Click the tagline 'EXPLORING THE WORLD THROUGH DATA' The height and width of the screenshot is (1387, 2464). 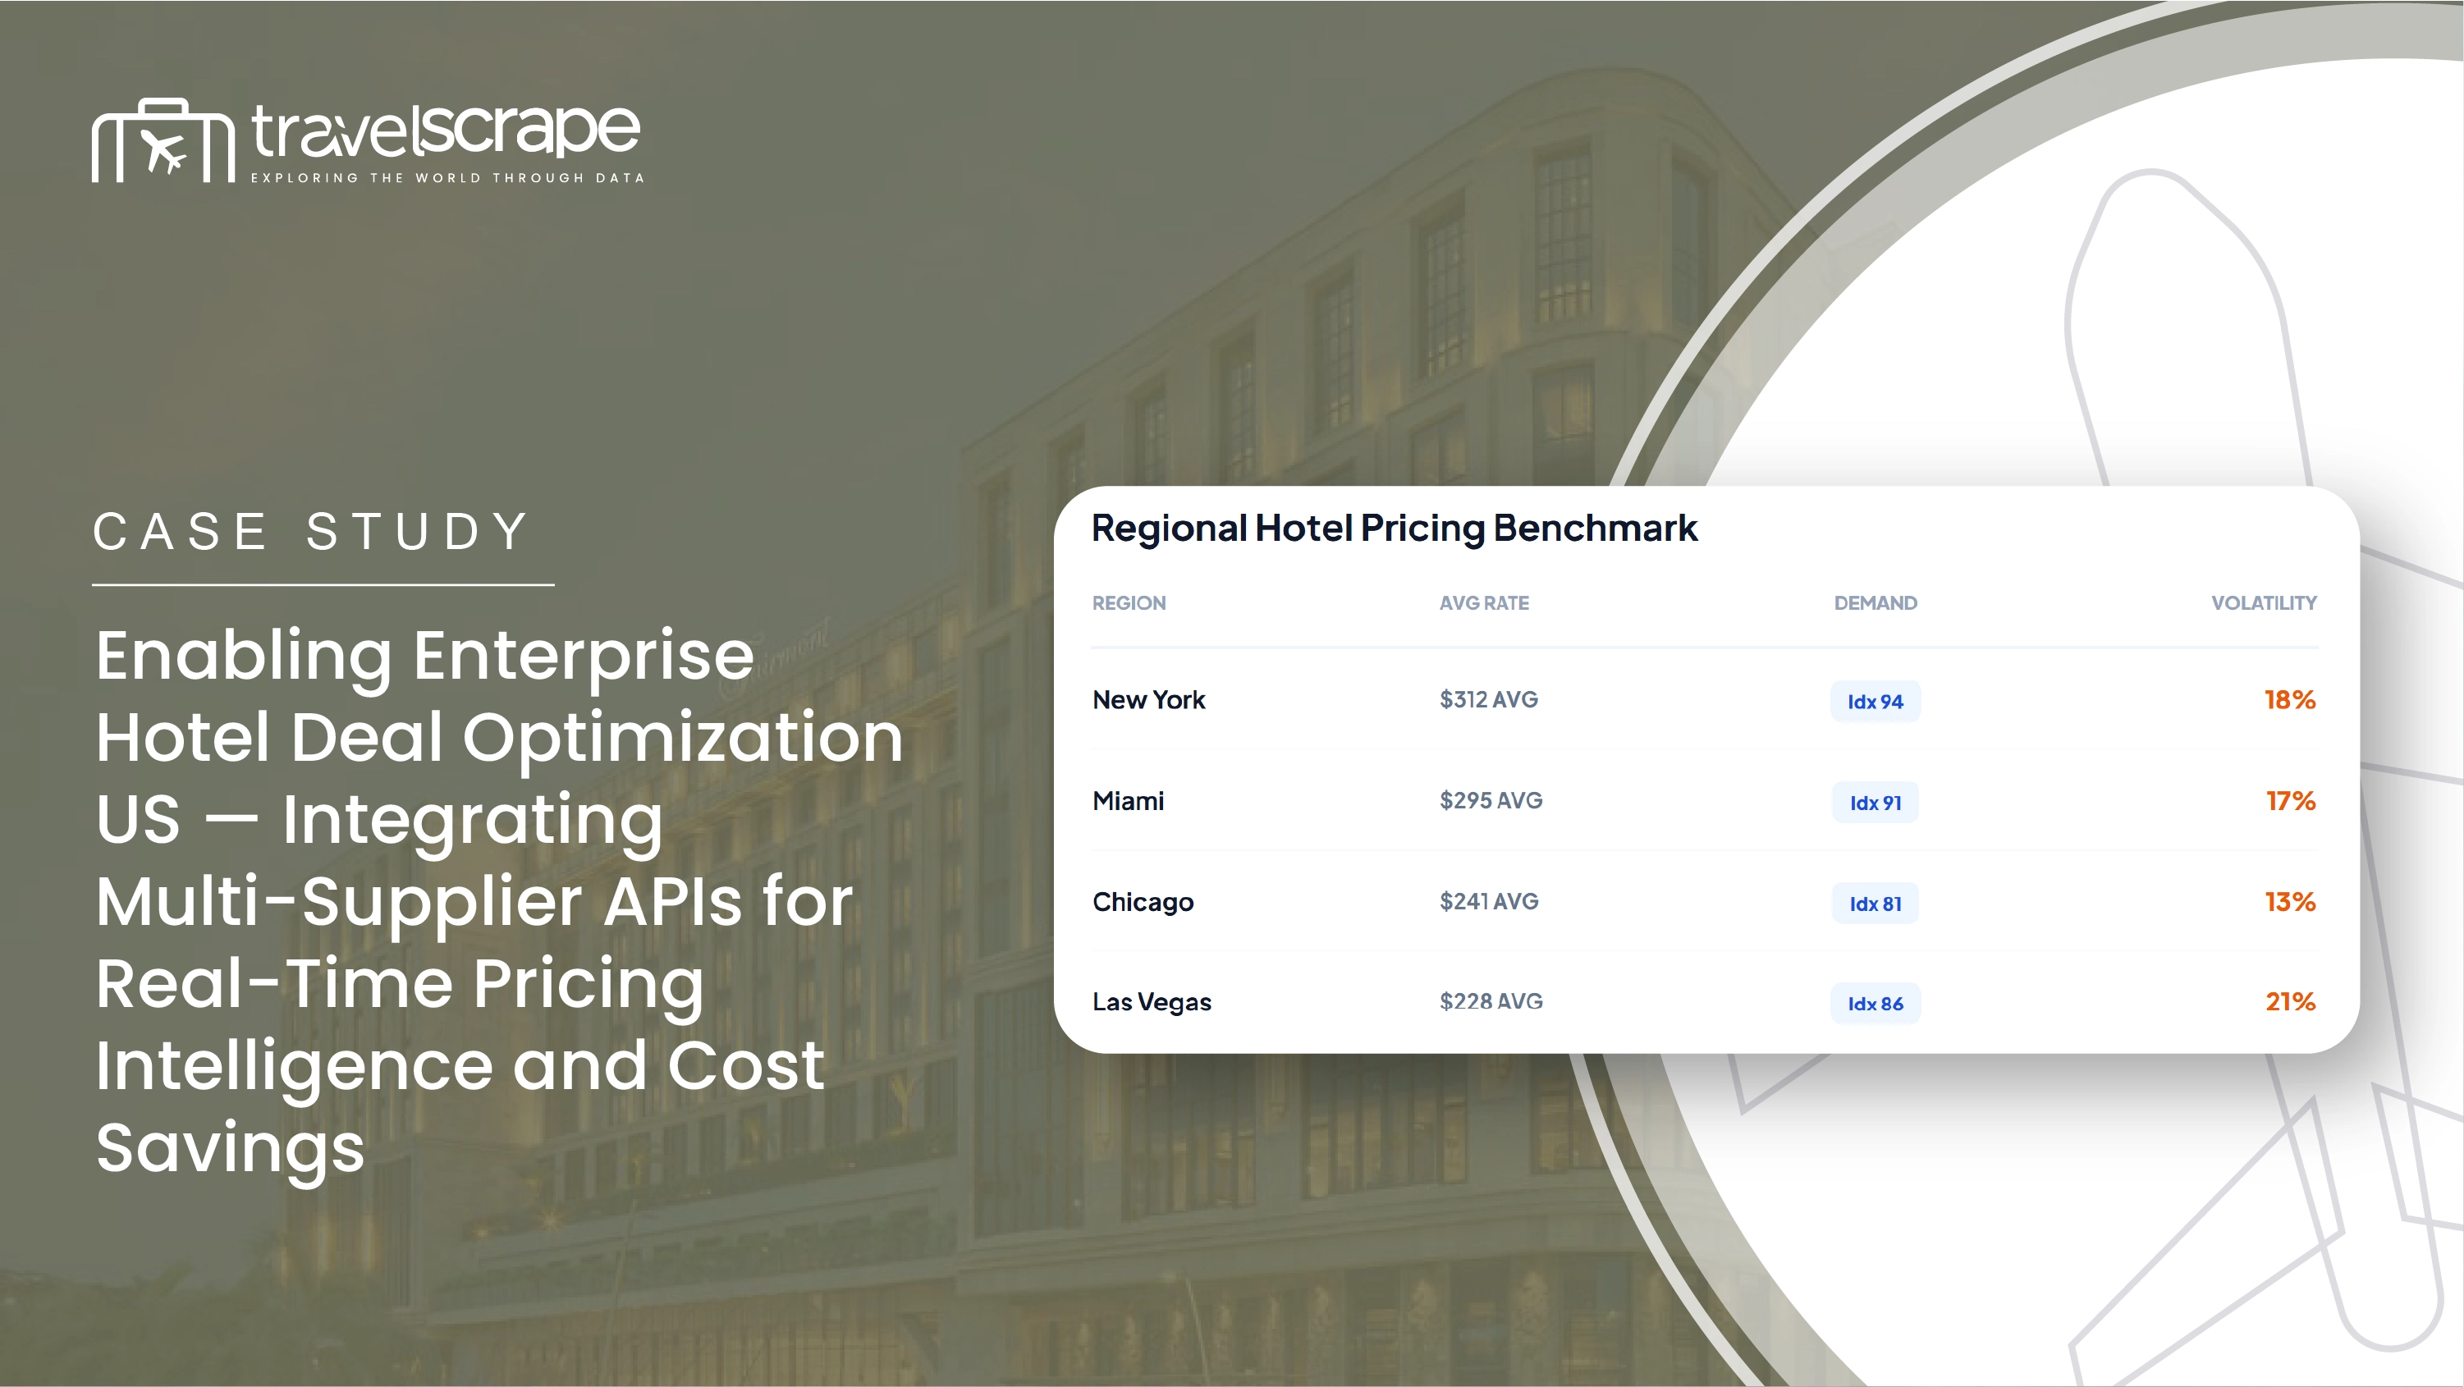pos(447,178)
